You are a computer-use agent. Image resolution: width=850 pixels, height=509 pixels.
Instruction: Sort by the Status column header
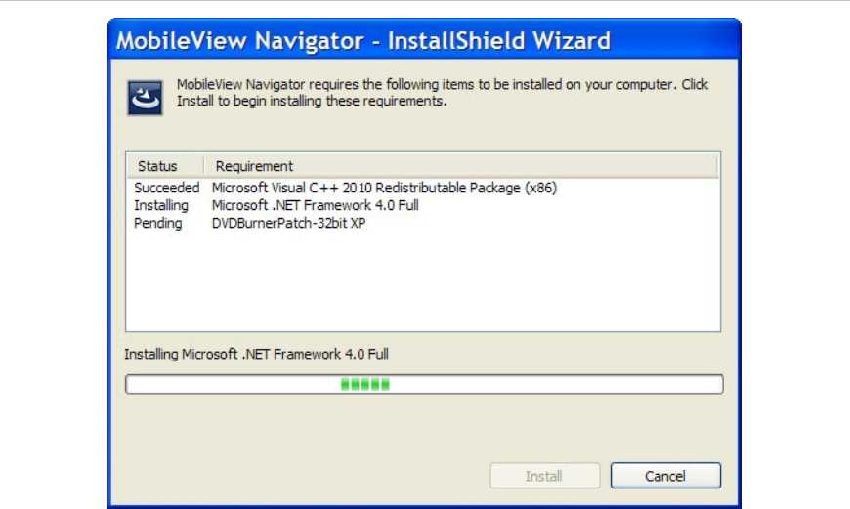(x=157, y=166)
